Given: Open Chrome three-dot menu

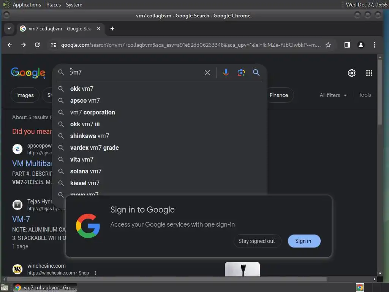Looking at the screenshot, I should tap(374, 45).
